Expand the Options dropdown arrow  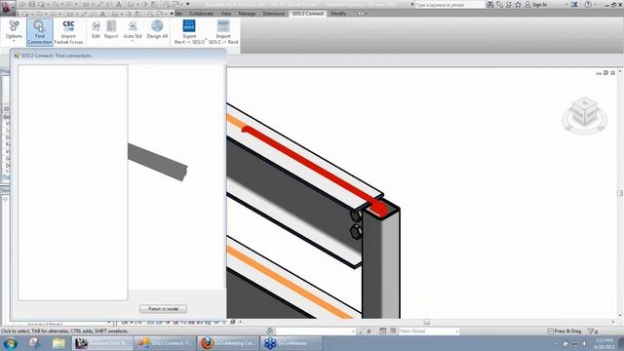14,41
